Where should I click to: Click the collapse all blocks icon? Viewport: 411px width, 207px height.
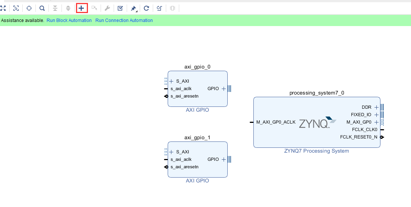click(55, 9)
